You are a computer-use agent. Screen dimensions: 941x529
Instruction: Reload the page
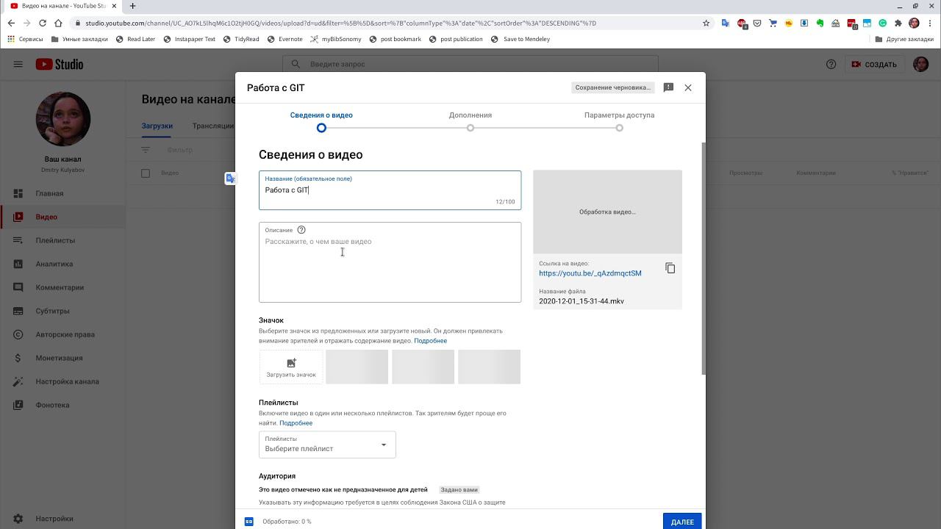43,23
